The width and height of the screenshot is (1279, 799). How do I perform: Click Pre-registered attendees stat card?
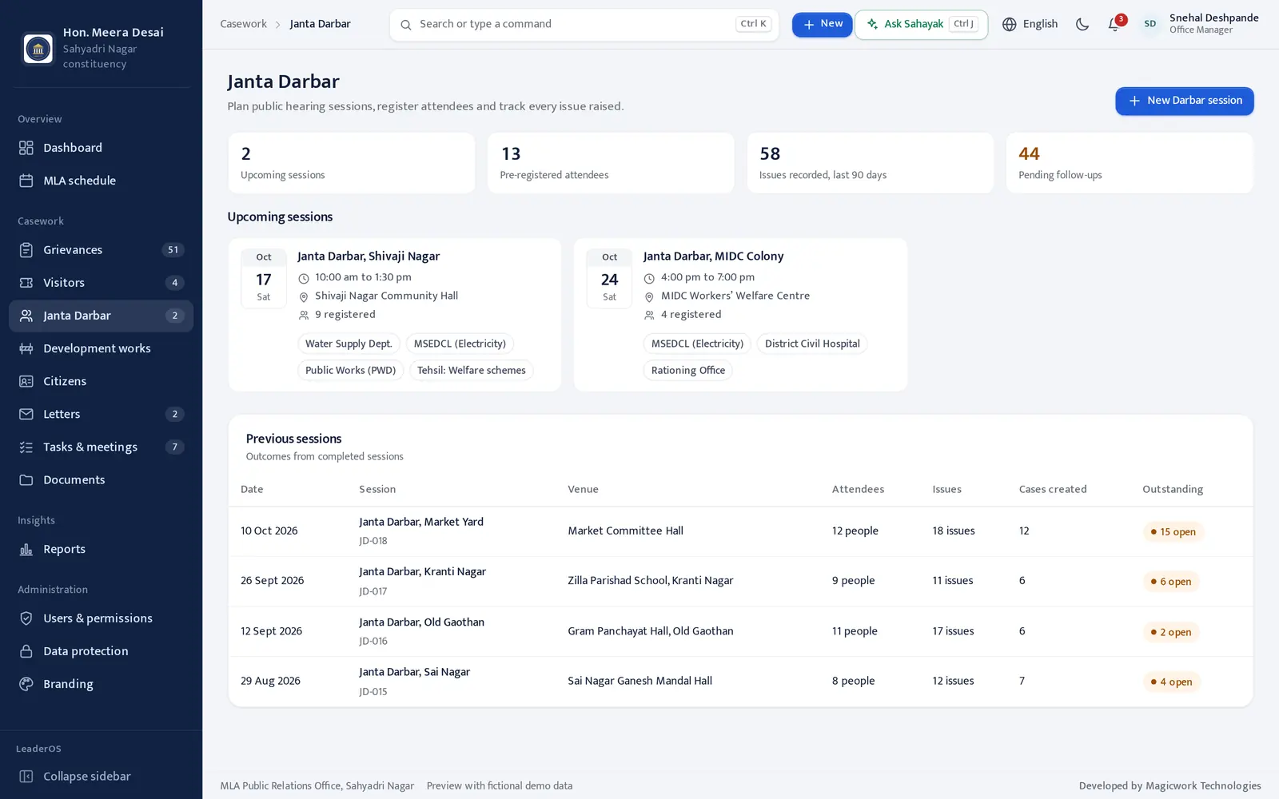(611, 163)
